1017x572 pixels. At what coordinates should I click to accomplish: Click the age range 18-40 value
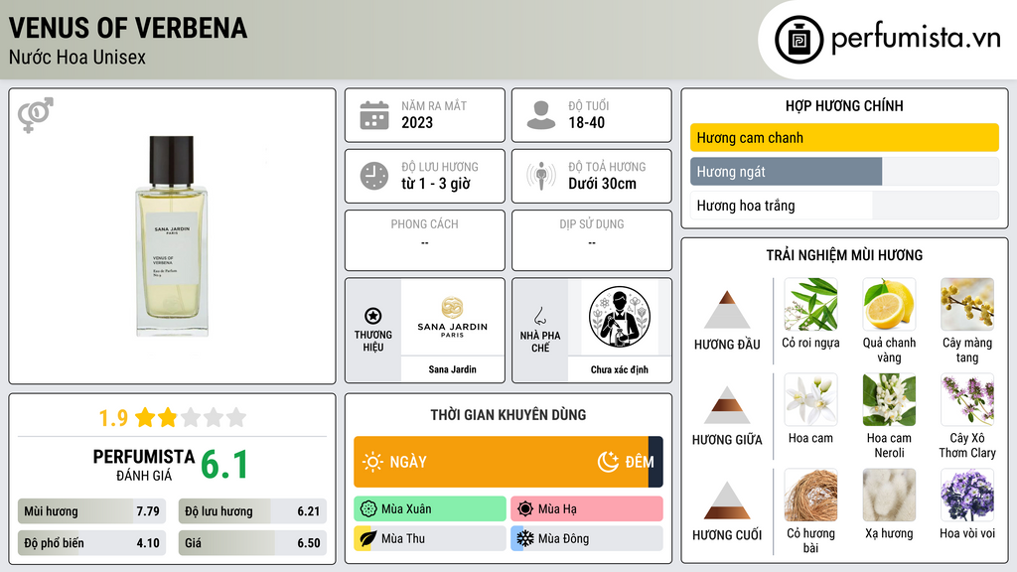click(586, 122)
